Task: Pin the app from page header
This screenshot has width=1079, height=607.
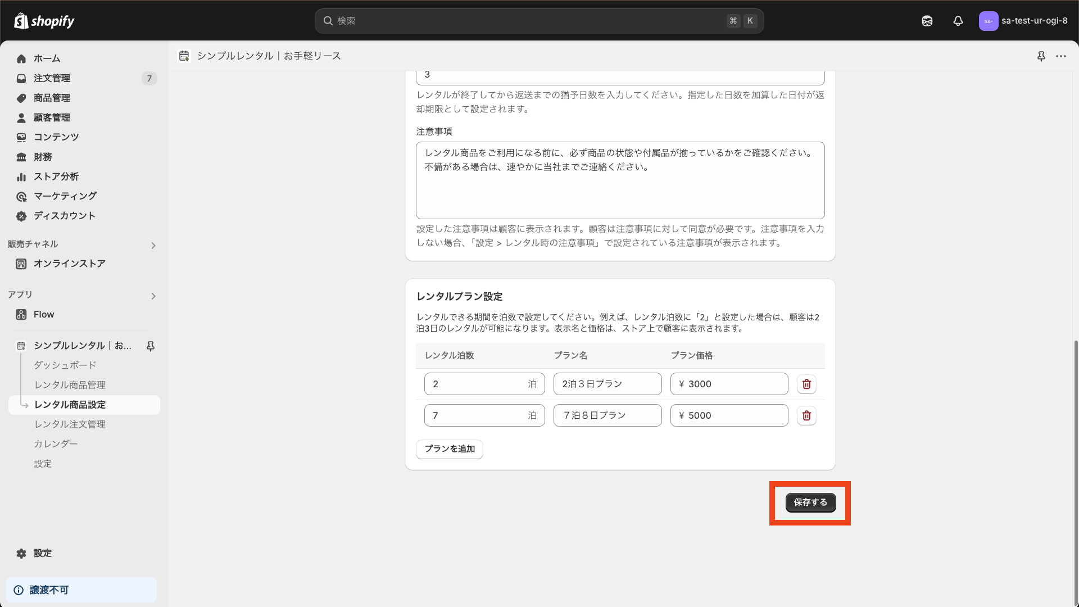Action: 1041,56
